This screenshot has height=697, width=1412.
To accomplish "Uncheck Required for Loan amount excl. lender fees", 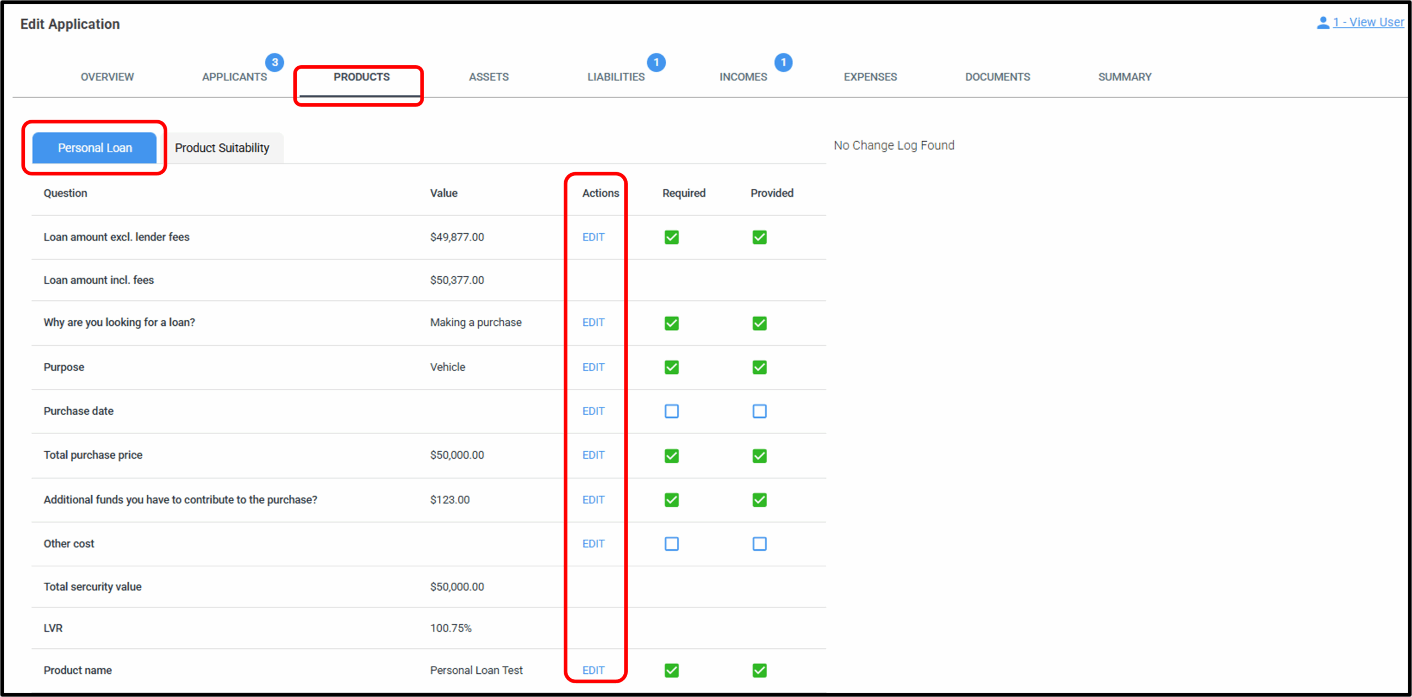I will point(671,237).
